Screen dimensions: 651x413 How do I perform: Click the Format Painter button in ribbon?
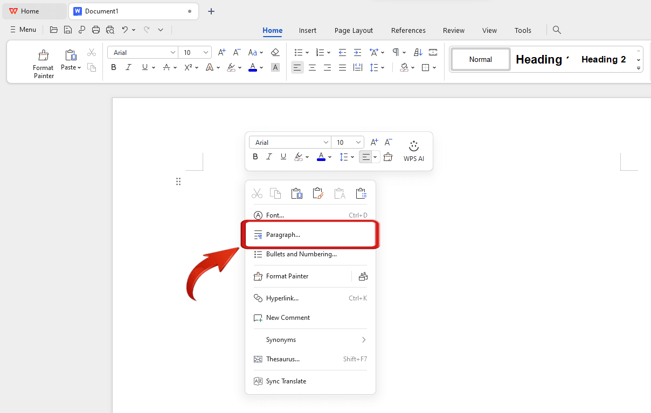pyautogui.click(x=44, y=64)
